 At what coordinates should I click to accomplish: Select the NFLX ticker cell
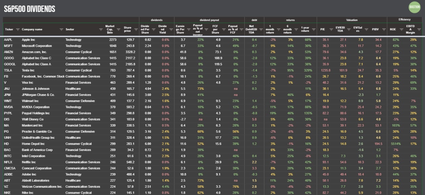8,162
